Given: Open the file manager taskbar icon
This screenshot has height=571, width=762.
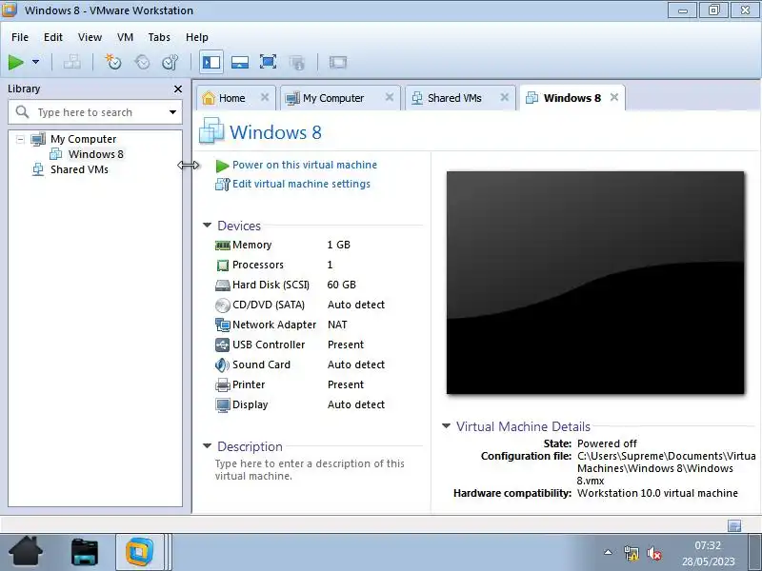Looking at the screenshot, I should pos(85,552).
